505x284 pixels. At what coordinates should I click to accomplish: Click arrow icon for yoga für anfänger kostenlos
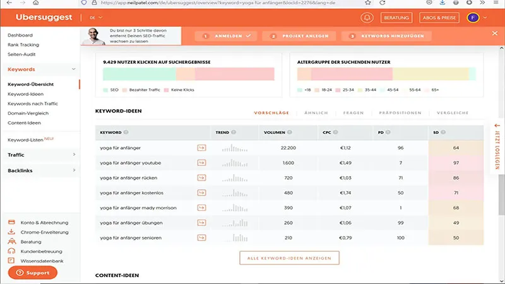(201, 193)
